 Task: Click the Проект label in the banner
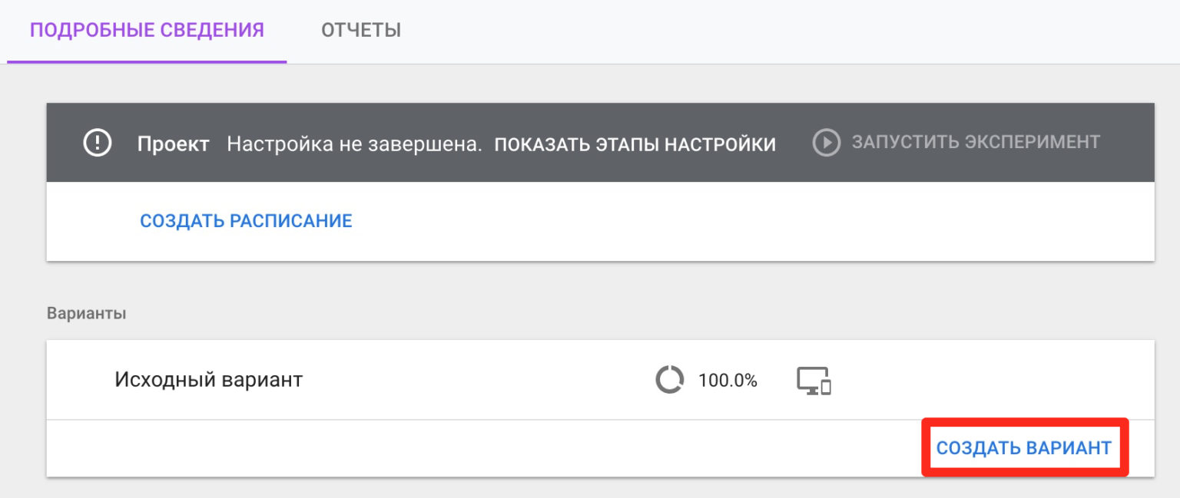tap(173, 143)
